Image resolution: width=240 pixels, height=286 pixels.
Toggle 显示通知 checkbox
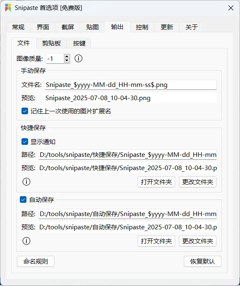[x=25, y=142]
